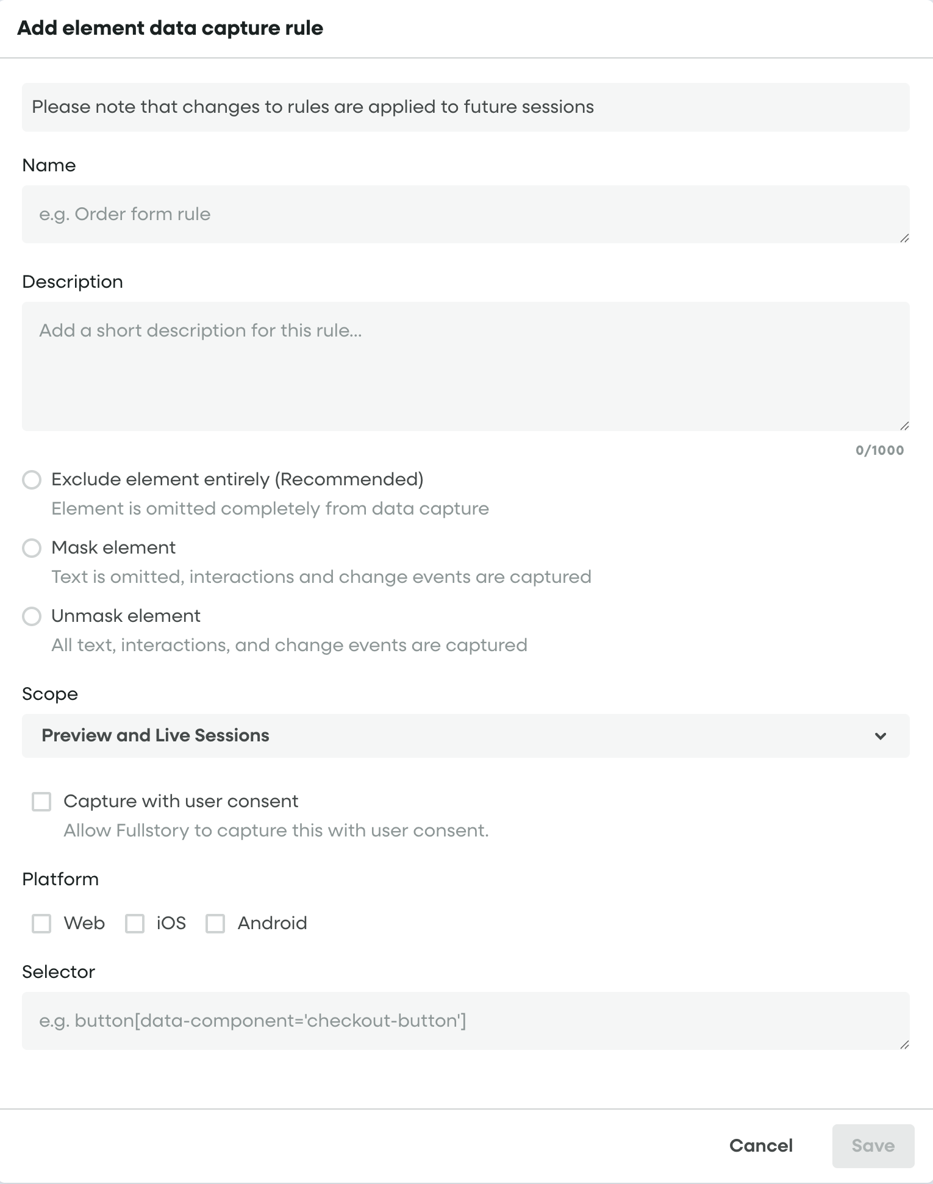Click the Selector field resize handle
Image resolution: width=933 pixels, height=1184 pixels.
tap(904, 1045)
